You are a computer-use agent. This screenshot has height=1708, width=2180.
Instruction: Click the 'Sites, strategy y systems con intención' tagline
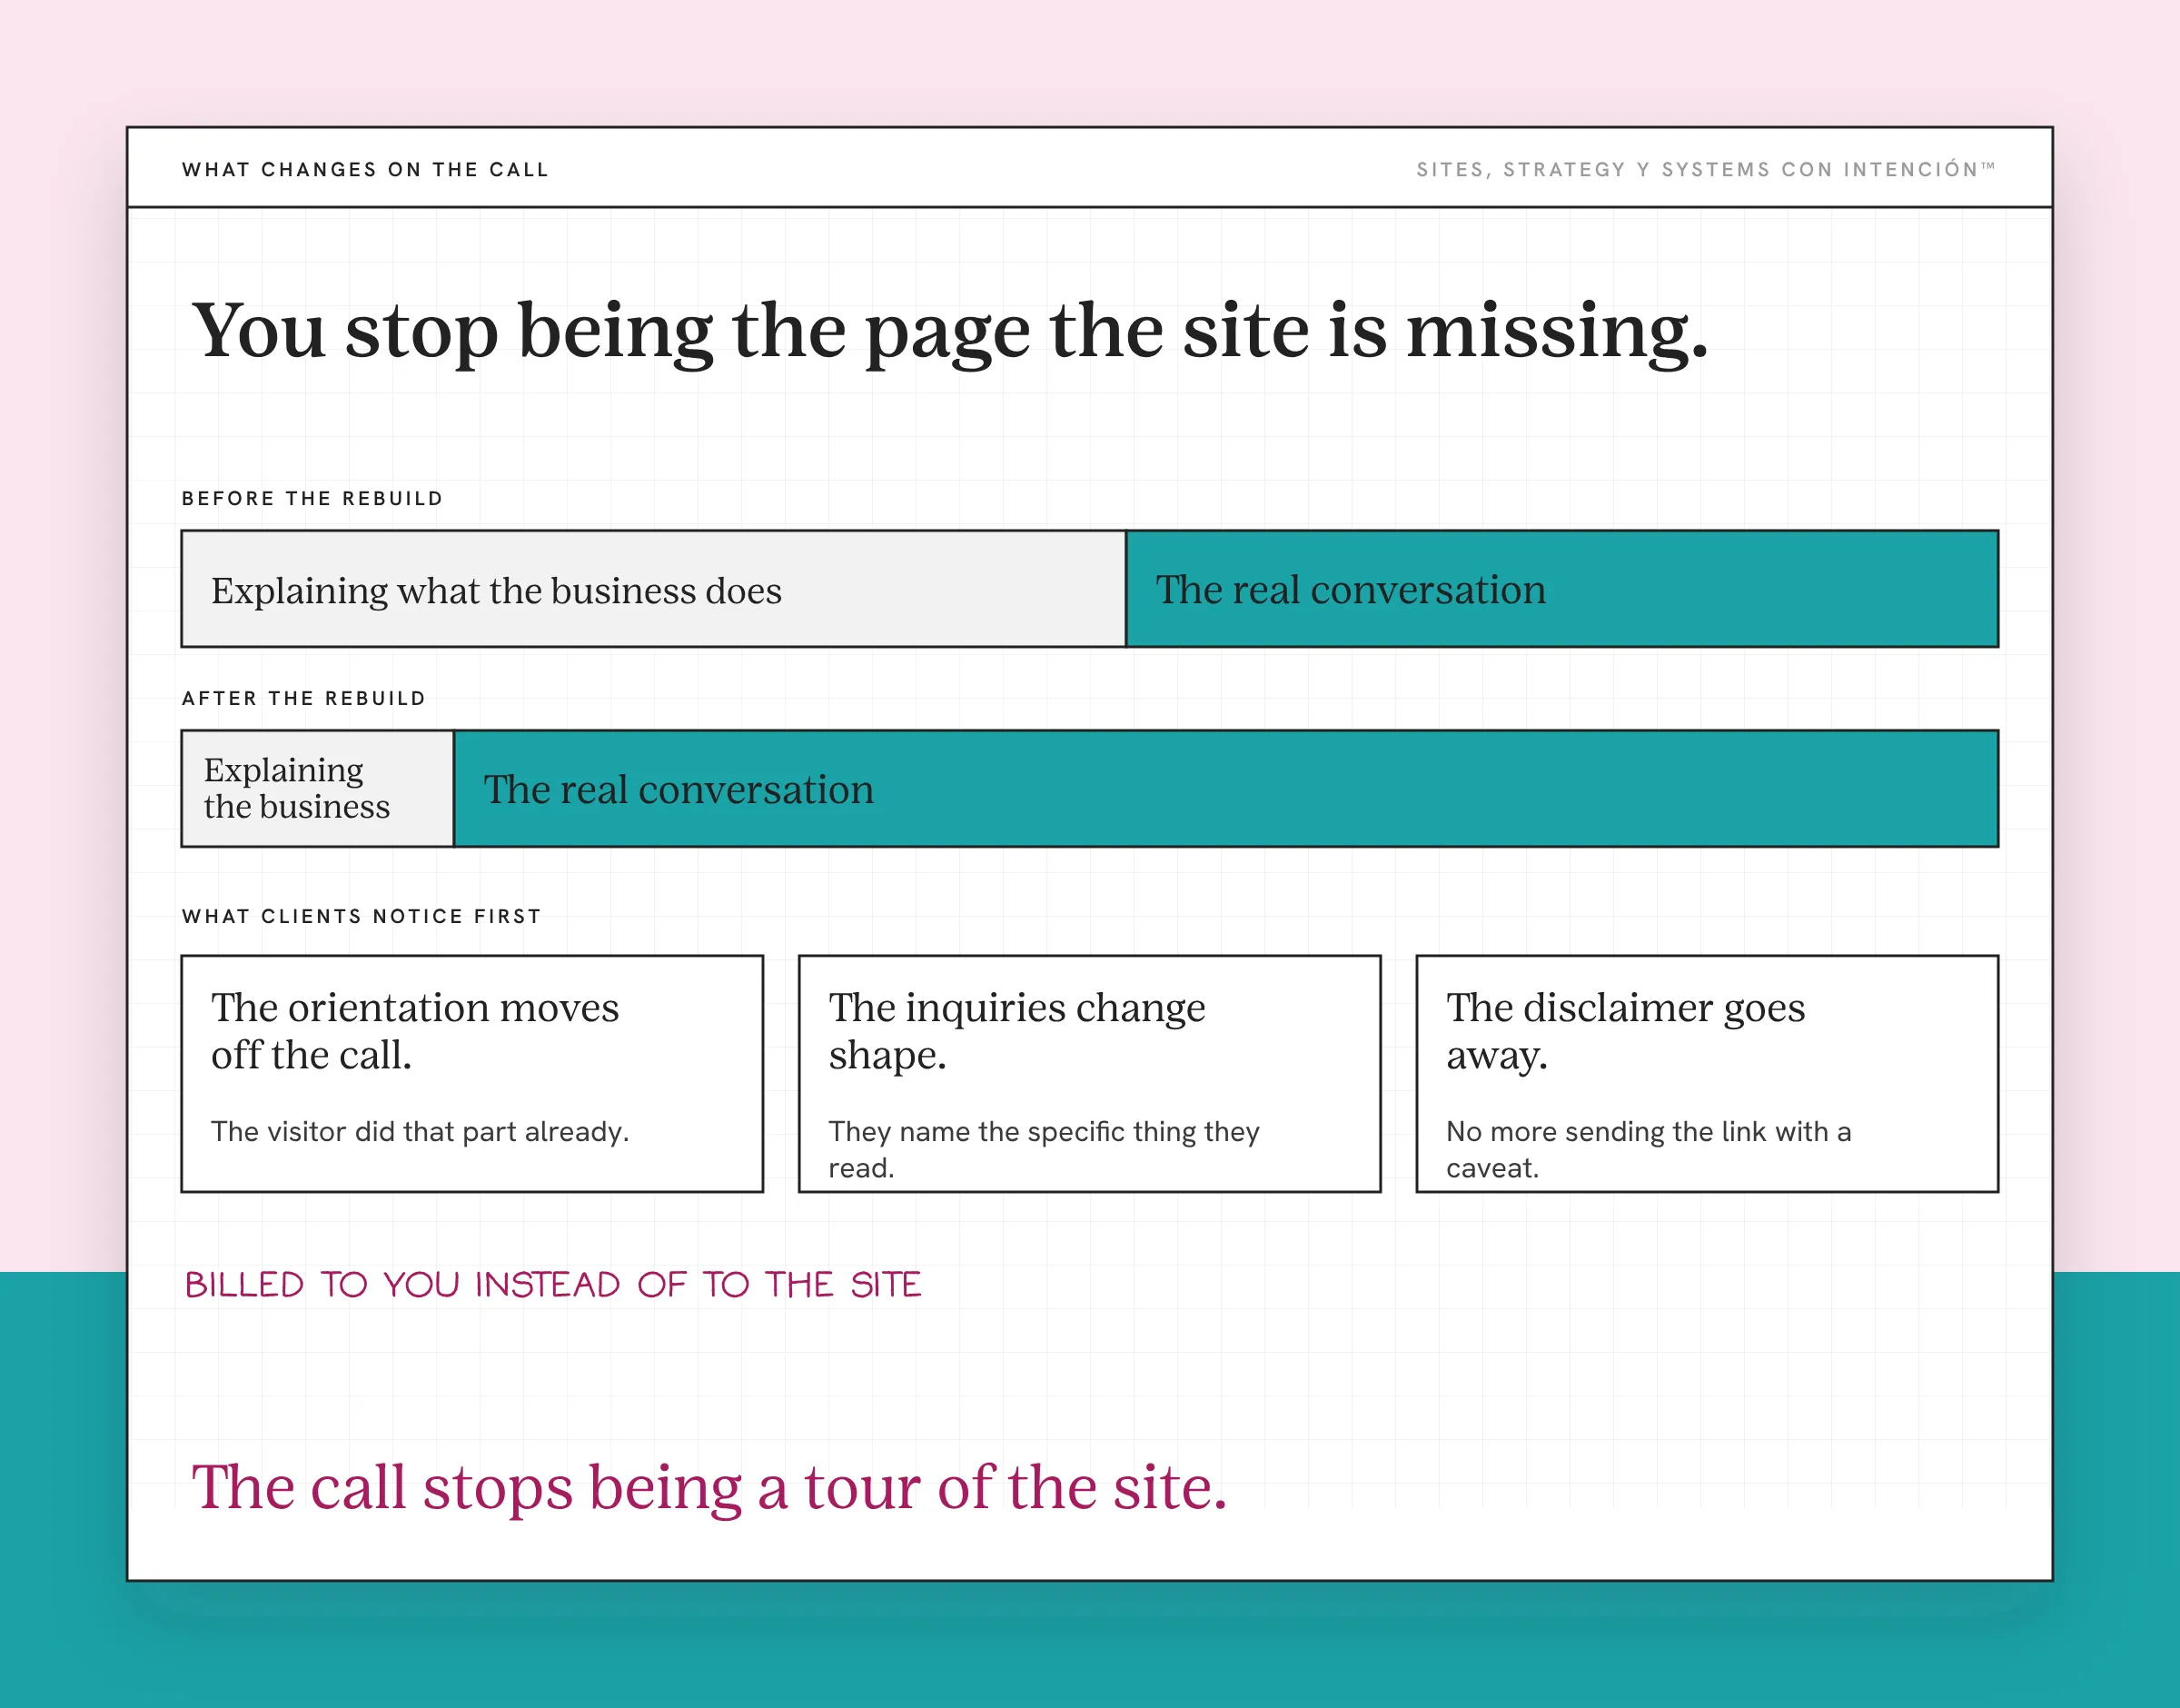pyautogui.click(x=1705, y=170)
